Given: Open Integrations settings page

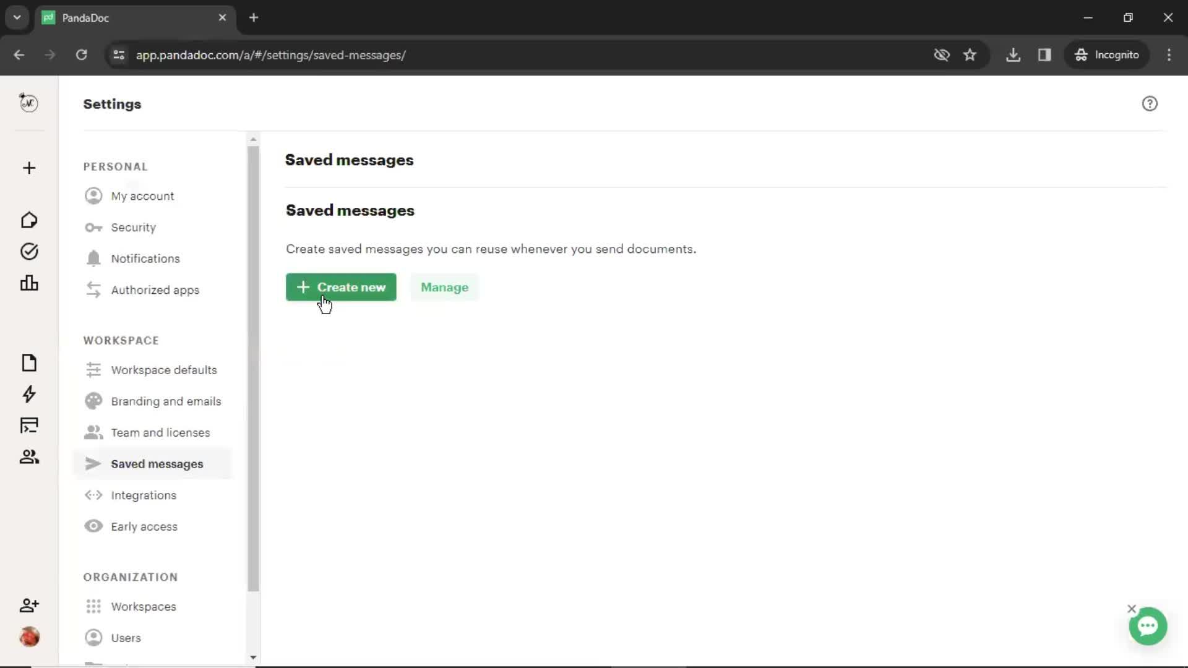Looking at the screenshot, I should [144, 495].
